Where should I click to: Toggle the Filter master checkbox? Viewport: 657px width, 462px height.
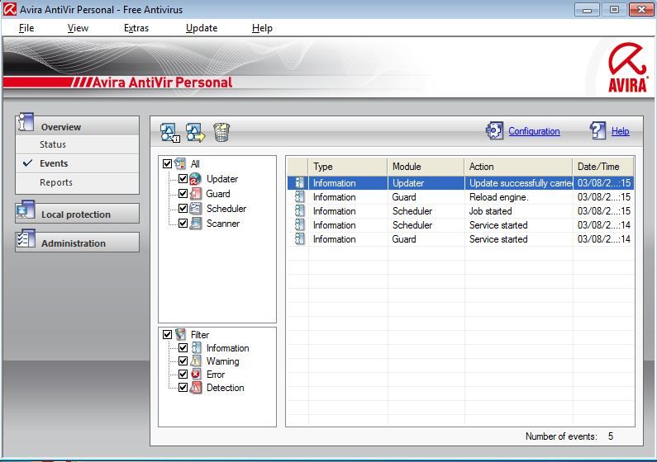tap(167, 334)
